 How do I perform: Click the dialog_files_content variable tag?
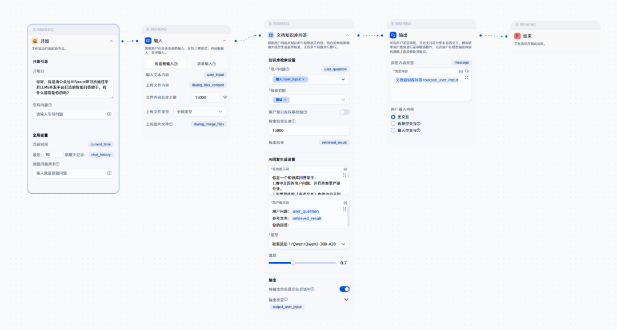(208, 85)
